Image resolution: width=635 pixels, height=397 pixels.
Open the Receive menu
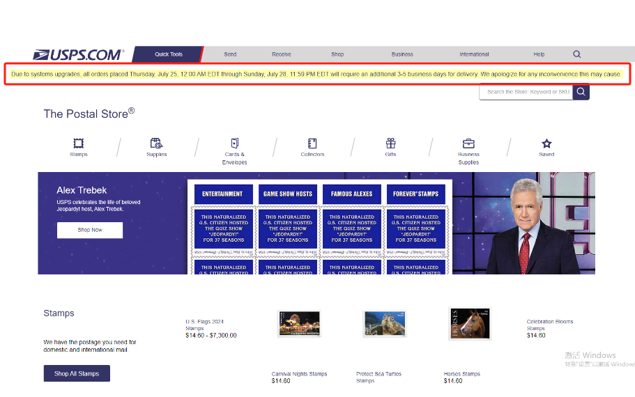point(282,54)
